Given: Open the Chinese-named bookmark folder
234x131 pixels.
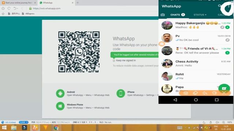Looking at the screenshot, I should 14,14.
